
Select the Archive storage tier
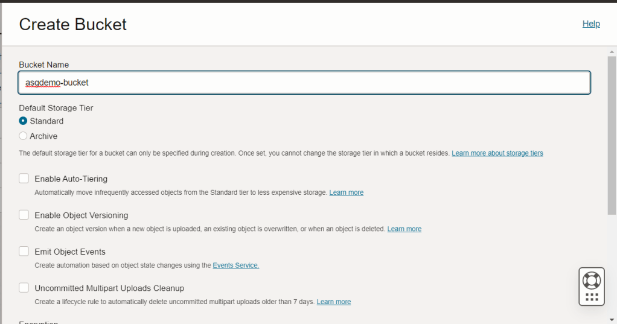pyautogui.click(x=24, y=136)
